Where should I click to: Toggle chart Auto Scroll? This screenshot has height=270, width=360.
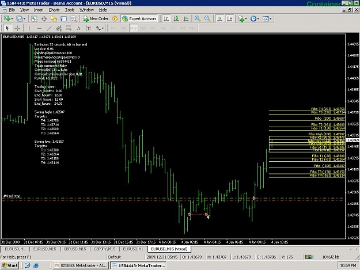pyautogui.click(x=219, y=18)
